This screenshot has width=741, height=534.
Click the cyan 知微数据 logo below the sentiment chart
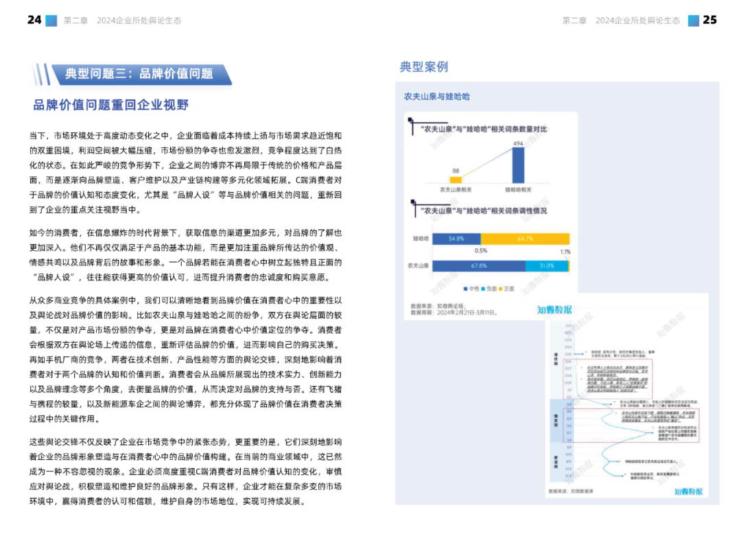pos(554,310)
